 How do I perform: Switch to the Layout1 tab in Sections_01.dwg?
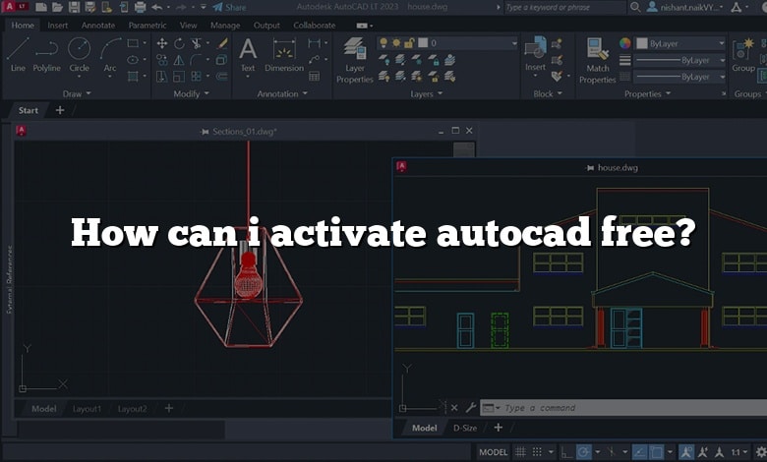(87, 408)
